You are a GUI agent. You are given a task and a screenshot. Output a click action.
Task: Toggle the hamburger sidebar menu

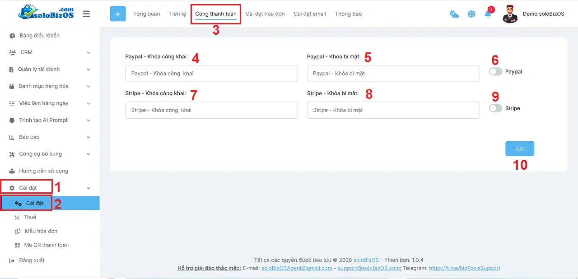[x=86, y=14]
